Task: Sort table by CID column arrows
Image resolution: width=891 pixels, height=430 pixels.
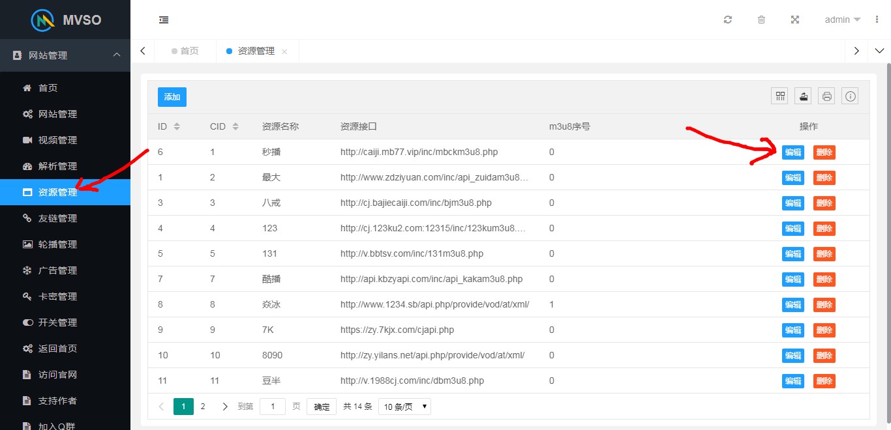Action: pos(235,126)
